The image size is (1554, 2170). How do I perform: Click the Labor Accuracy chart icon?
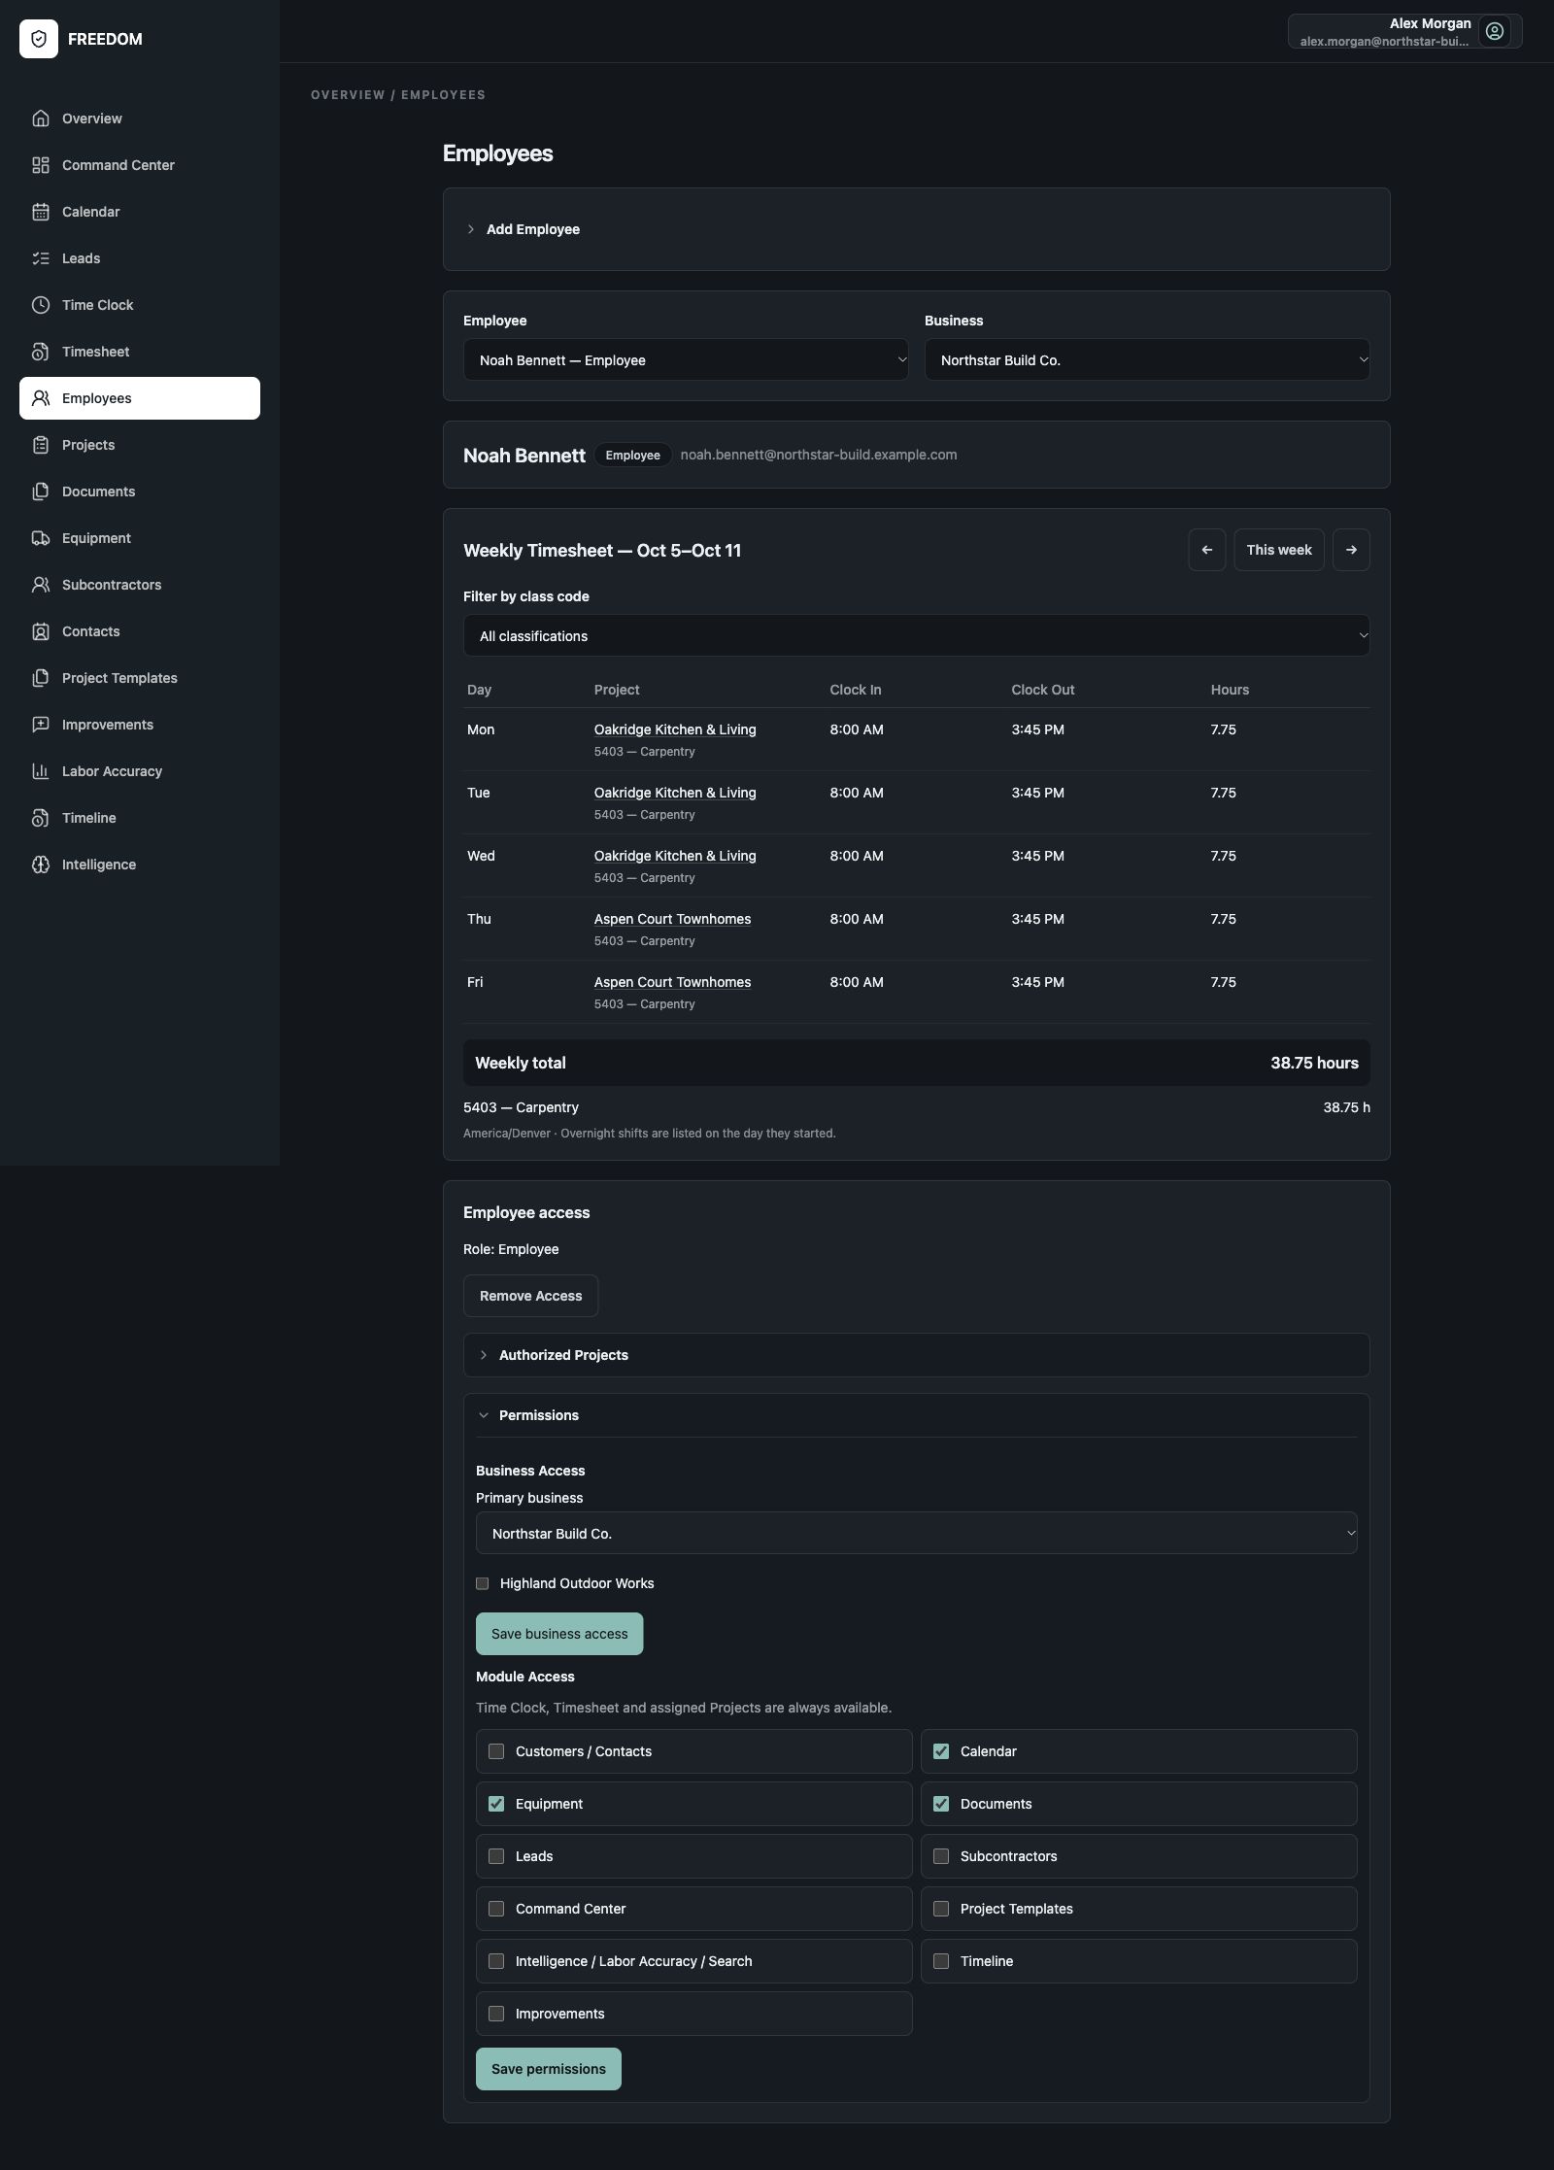41,771
